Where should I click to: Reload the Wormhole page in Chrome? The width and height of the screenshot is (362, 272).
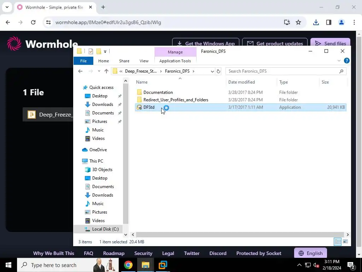click(x=33, y=22)
